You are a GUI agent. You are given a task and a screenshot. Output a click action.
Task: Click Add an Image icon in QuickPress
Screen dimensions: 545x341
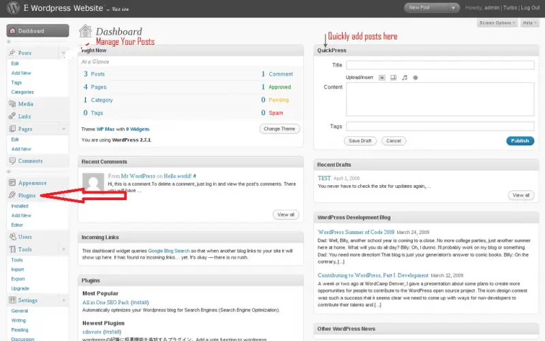click(382, 78)
